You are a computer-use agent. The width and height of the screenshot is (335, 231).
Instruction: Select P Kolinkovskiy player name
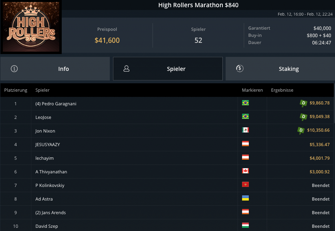tap(50, 185)
